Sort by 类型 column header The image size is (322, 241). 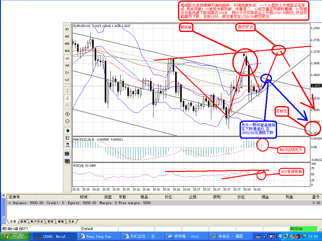click(102, 197)
